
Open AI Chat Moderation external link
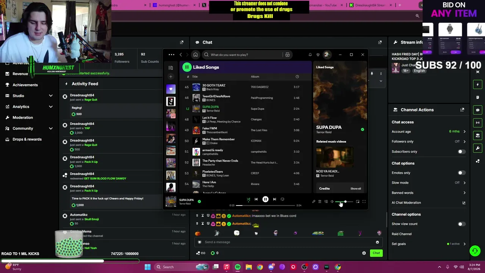click(464, 203)
